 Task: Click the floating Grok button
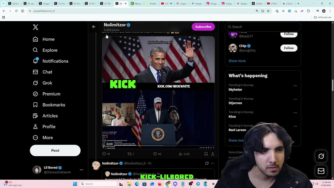click(x=321, y=156)
